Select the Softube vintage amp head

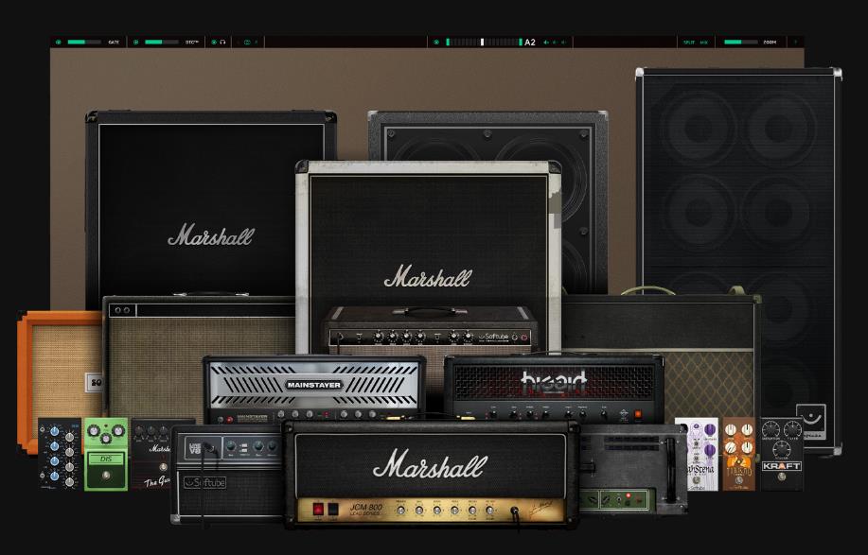tap(431, 329)
